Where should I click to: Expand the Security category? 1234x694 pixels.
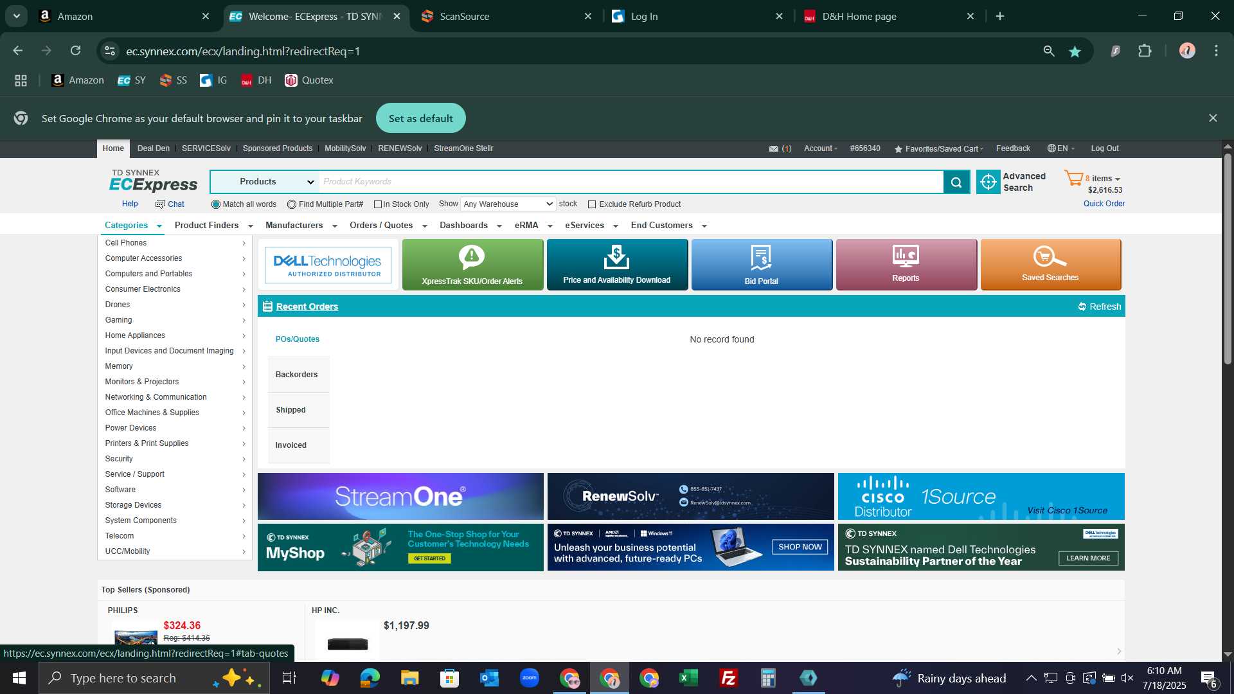[175, 459]
